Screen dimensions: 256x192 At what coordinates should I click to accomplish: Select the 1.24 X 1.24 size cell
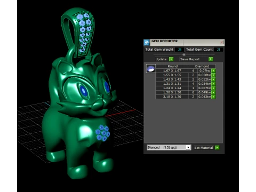[x=172, y=88]
